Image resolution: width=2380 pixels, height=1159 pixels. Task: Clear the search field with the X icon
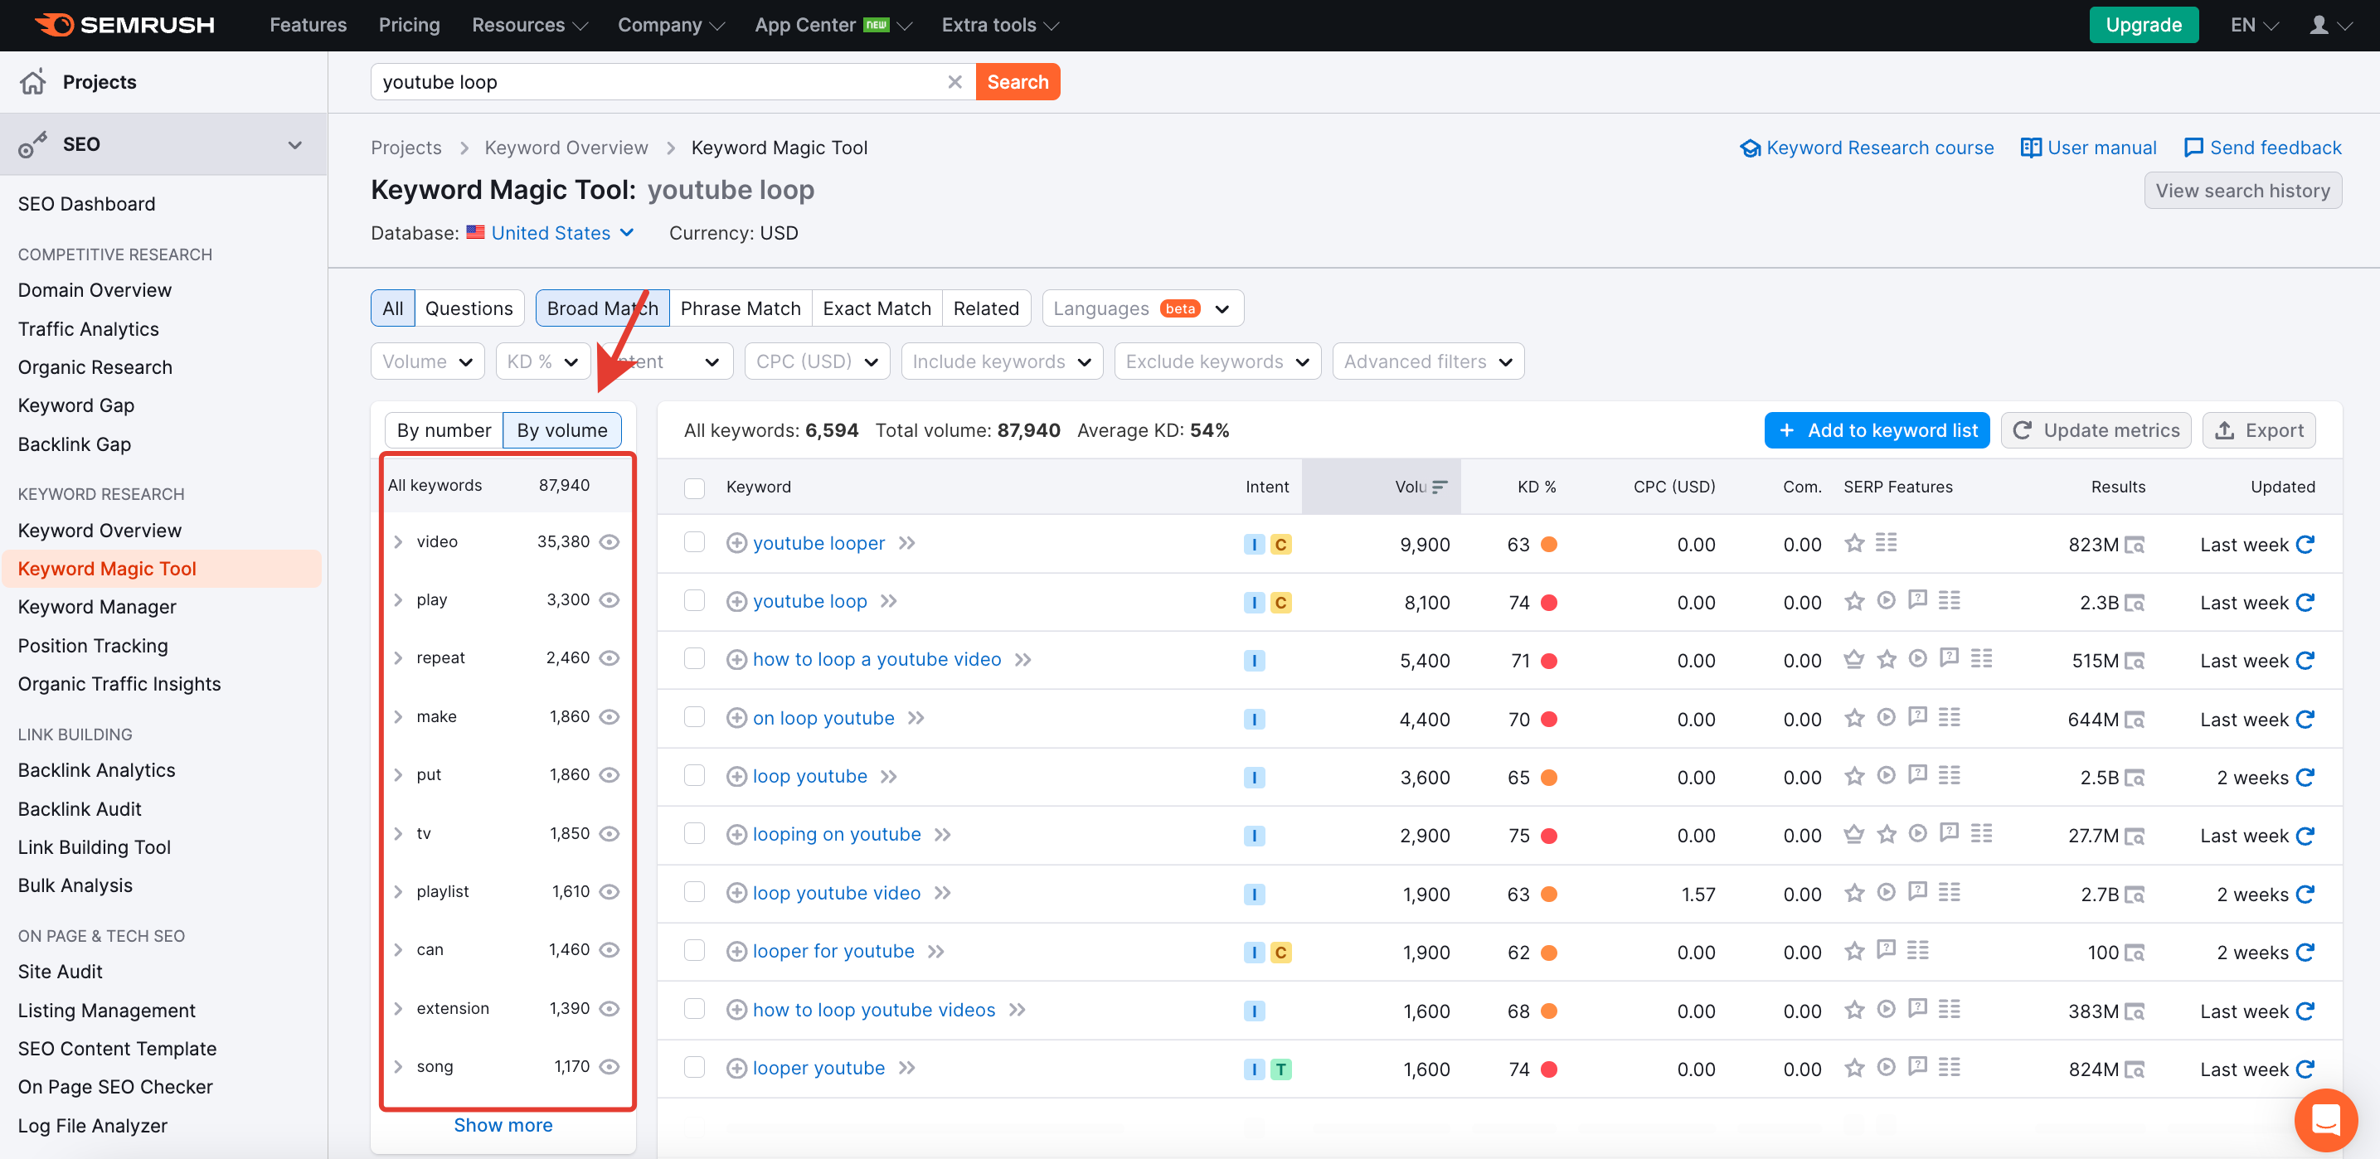pos(954,82)
